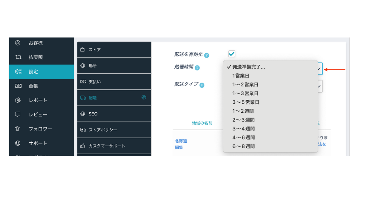The image size is (366, 206).
Task: Open the 配送タイプ dropdown
Action: pyautogui.click(x=319, y=86)
